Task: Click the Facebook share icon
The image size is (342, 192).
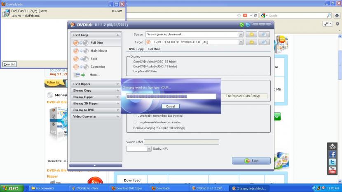Action: [x=333, y=155]
